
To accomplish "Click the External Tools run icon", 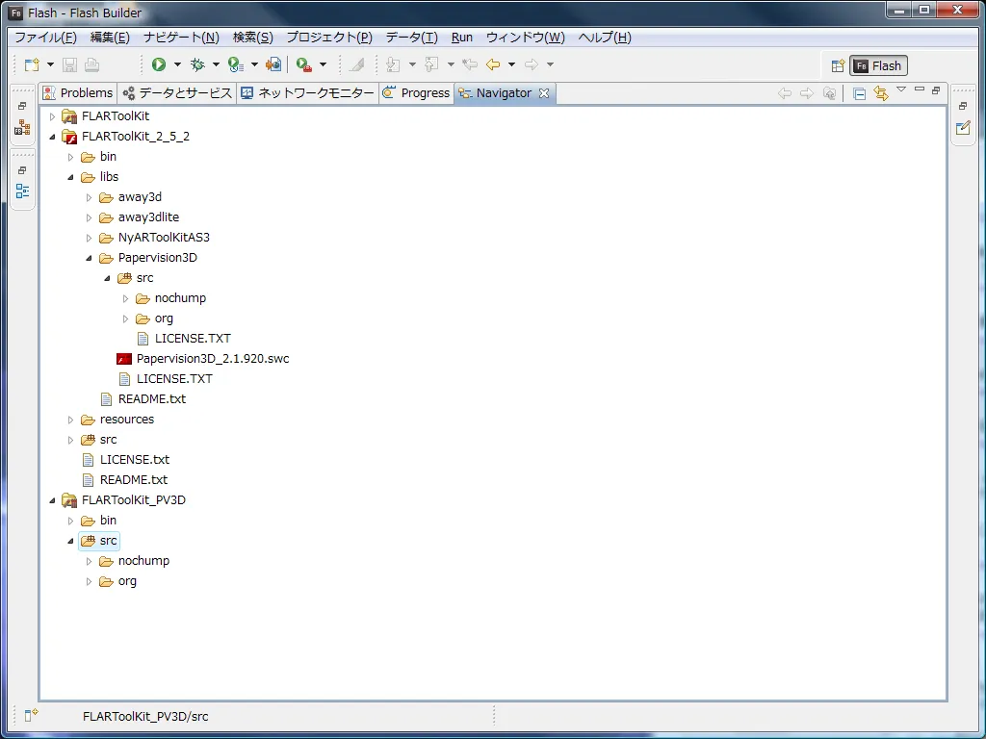I will tap(304, 64).
